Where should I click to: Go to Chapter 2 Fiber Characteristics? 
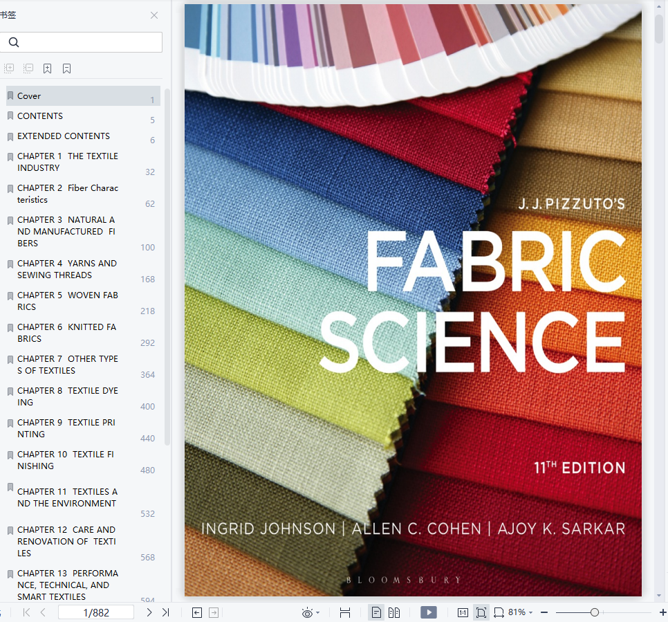click(x=83, y=194)
